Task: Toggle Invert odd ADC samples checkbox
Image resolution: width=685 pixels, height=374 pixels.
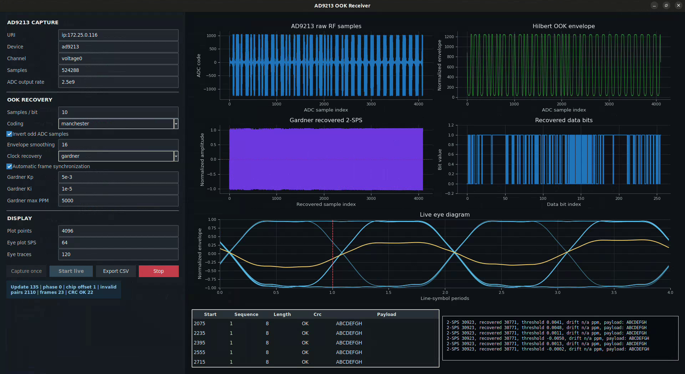Action: pos(10,134)
